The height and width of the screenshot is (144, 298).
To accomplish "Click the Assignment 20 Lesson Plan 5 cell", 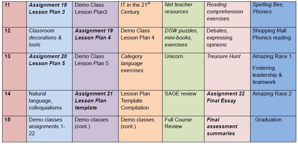I will point(49,72).
